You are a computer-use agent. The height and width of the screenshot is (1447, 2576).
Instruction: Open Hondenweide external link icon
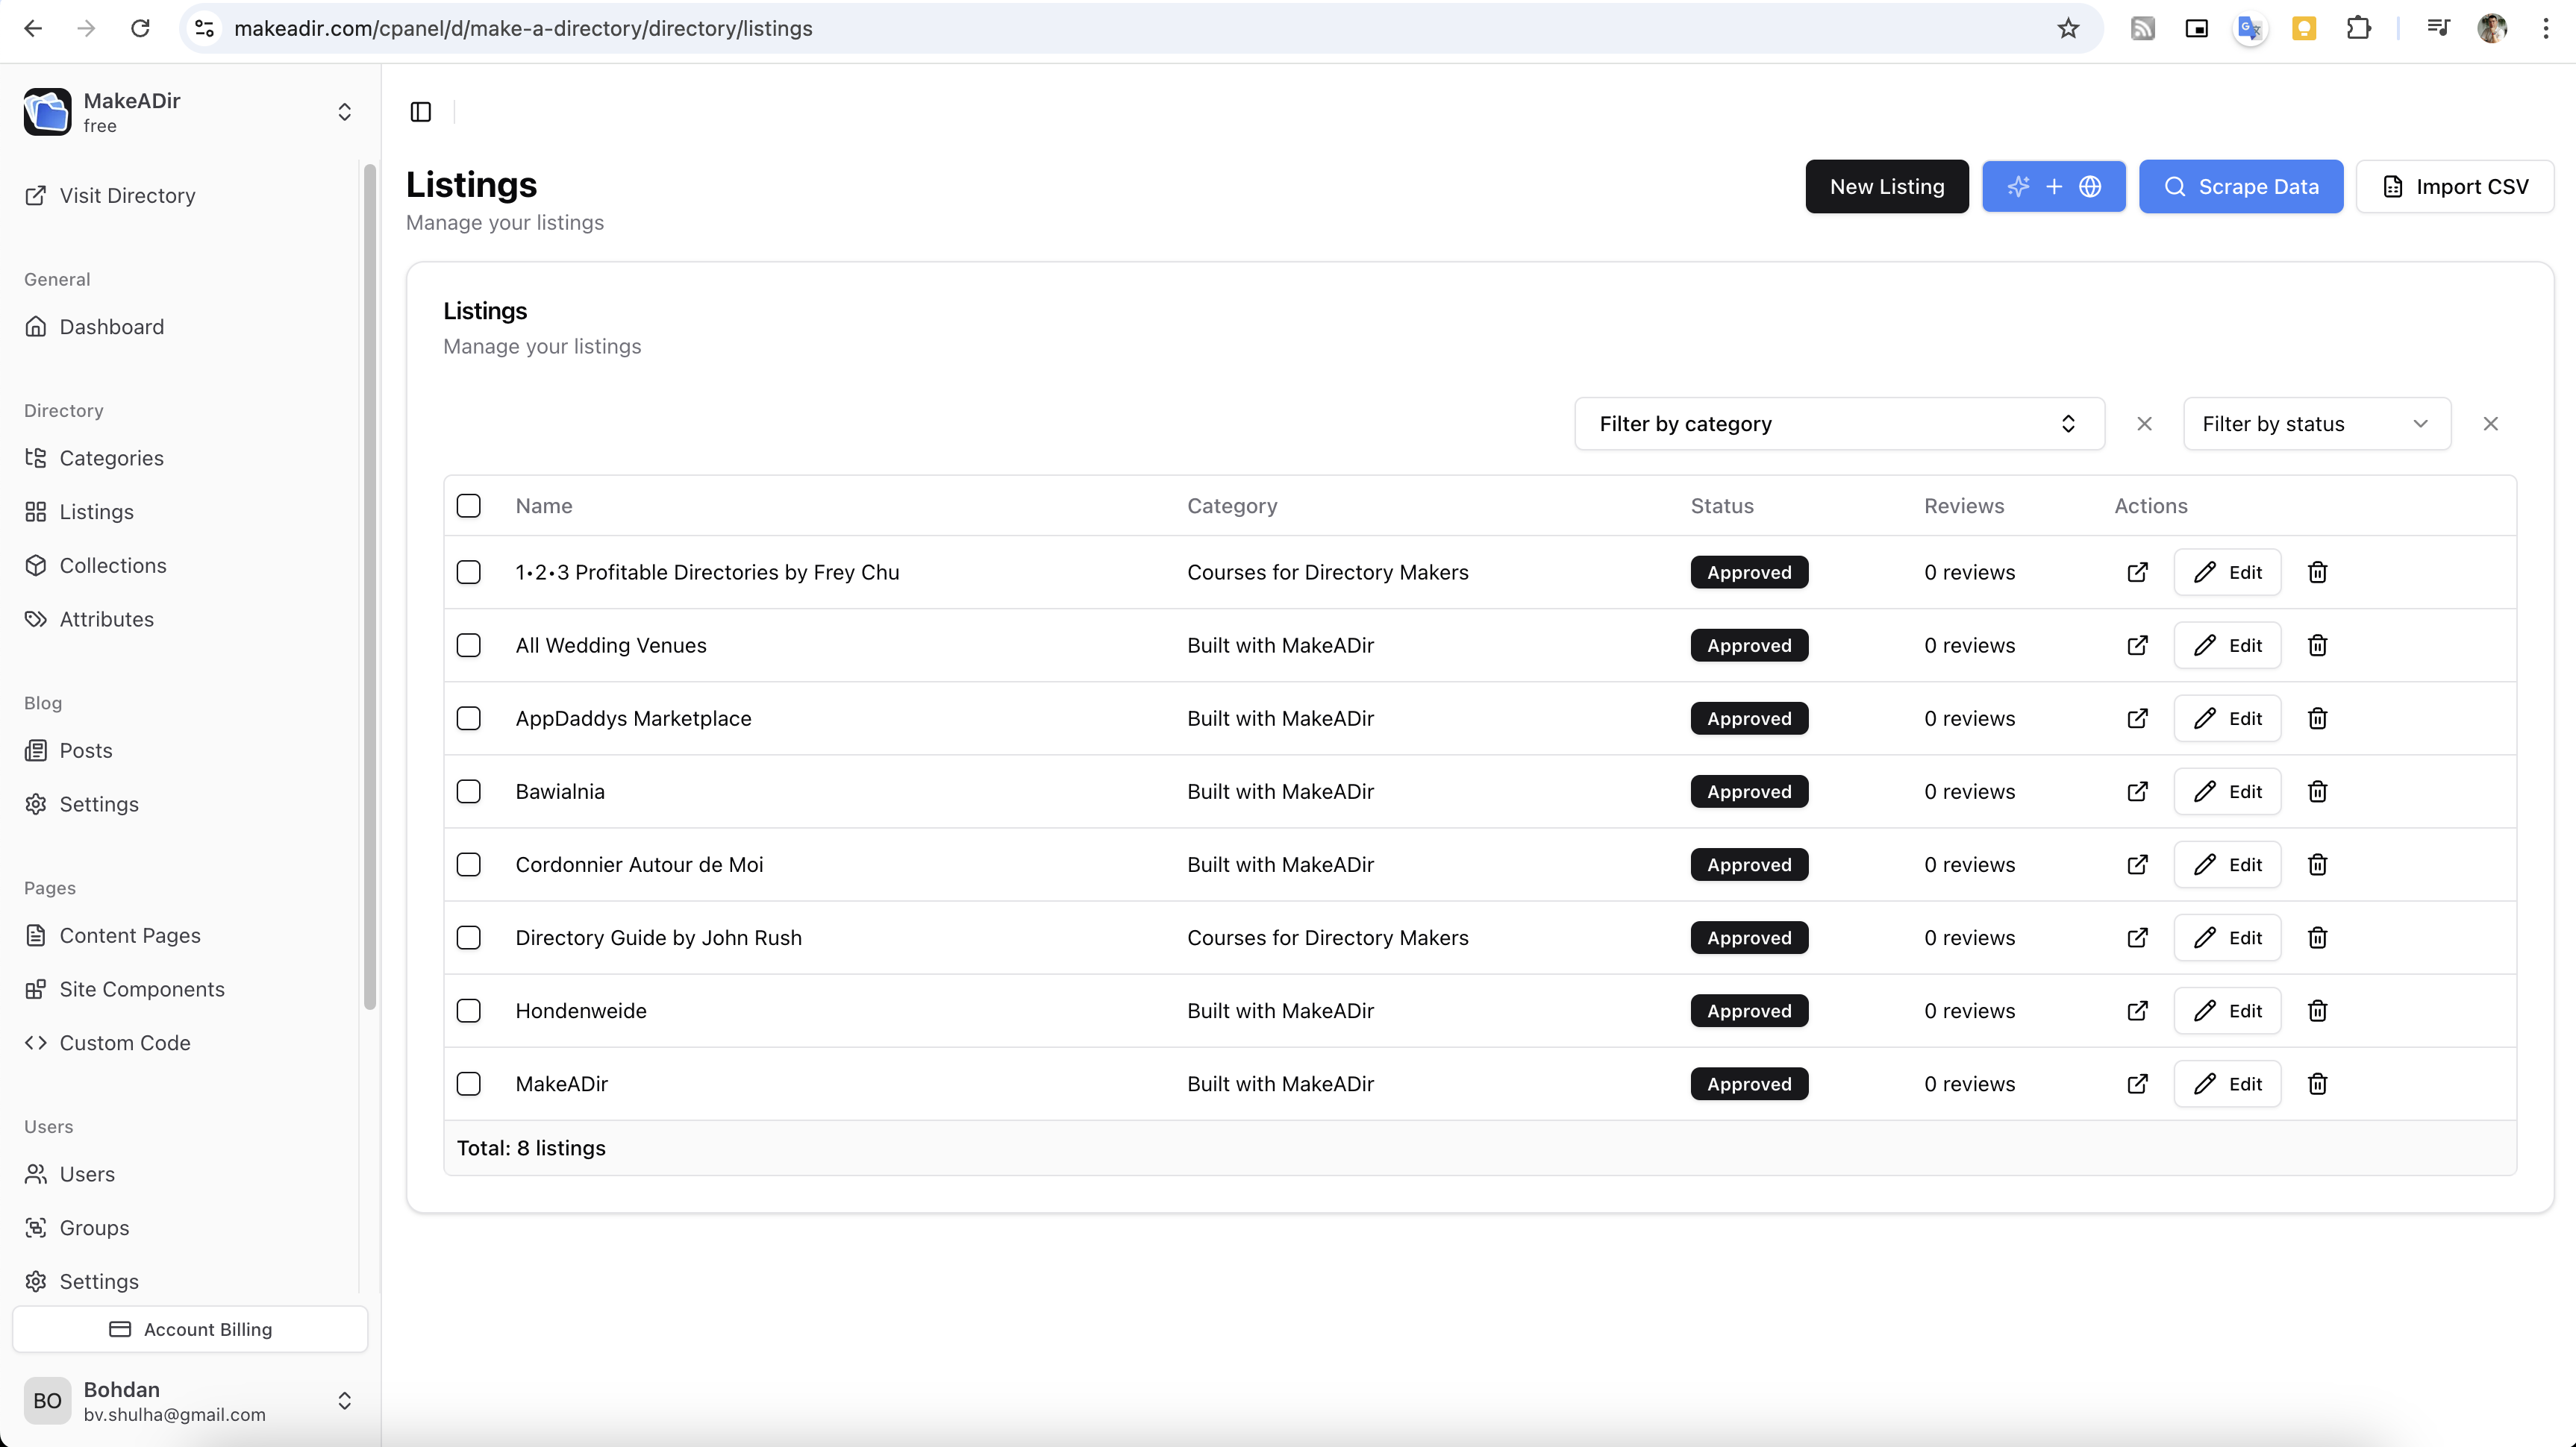(x=2137, y=1011)
